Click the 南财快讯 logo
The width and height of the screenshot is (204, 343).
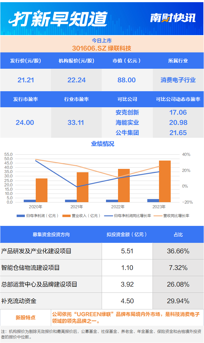[173, 18]
